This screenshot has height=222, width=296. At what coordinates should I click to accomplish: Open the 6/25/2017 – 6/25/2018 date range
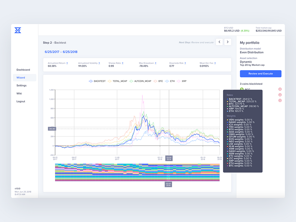(61, 52)
